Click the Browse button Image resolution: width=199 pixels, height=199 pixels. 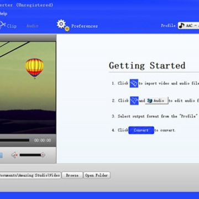click(x=72, y=175)
